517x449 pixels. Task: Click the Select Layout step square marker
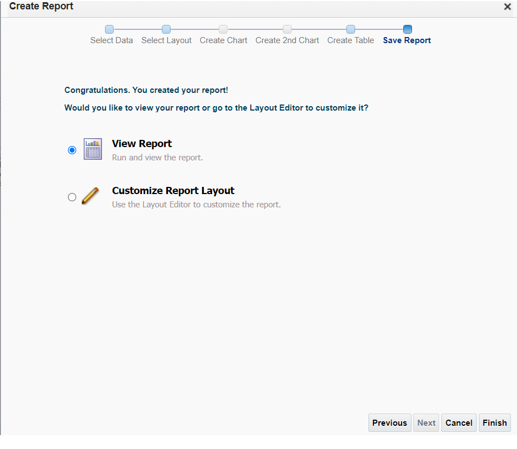166,29
